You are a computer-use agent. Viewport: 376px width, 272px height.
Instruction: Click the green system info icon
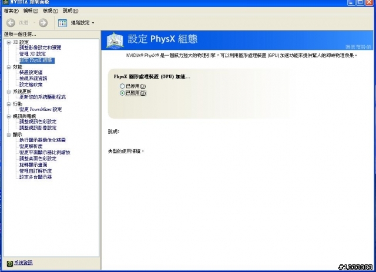click(9, 263)
